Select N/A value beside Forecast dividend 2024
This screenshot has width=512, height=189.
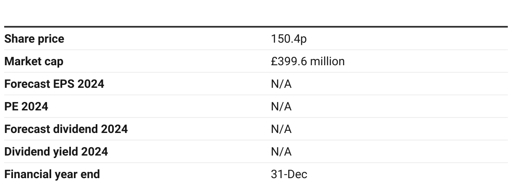(281, 129)
